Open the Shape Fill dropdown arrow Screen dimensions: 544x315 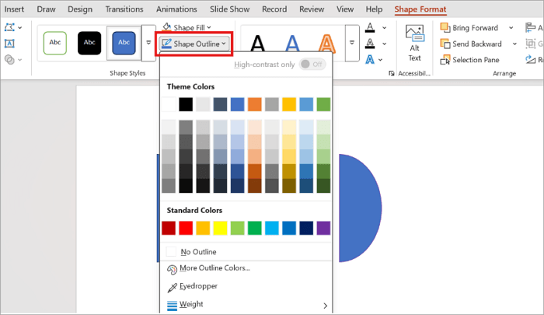click(x=209, y=27)
